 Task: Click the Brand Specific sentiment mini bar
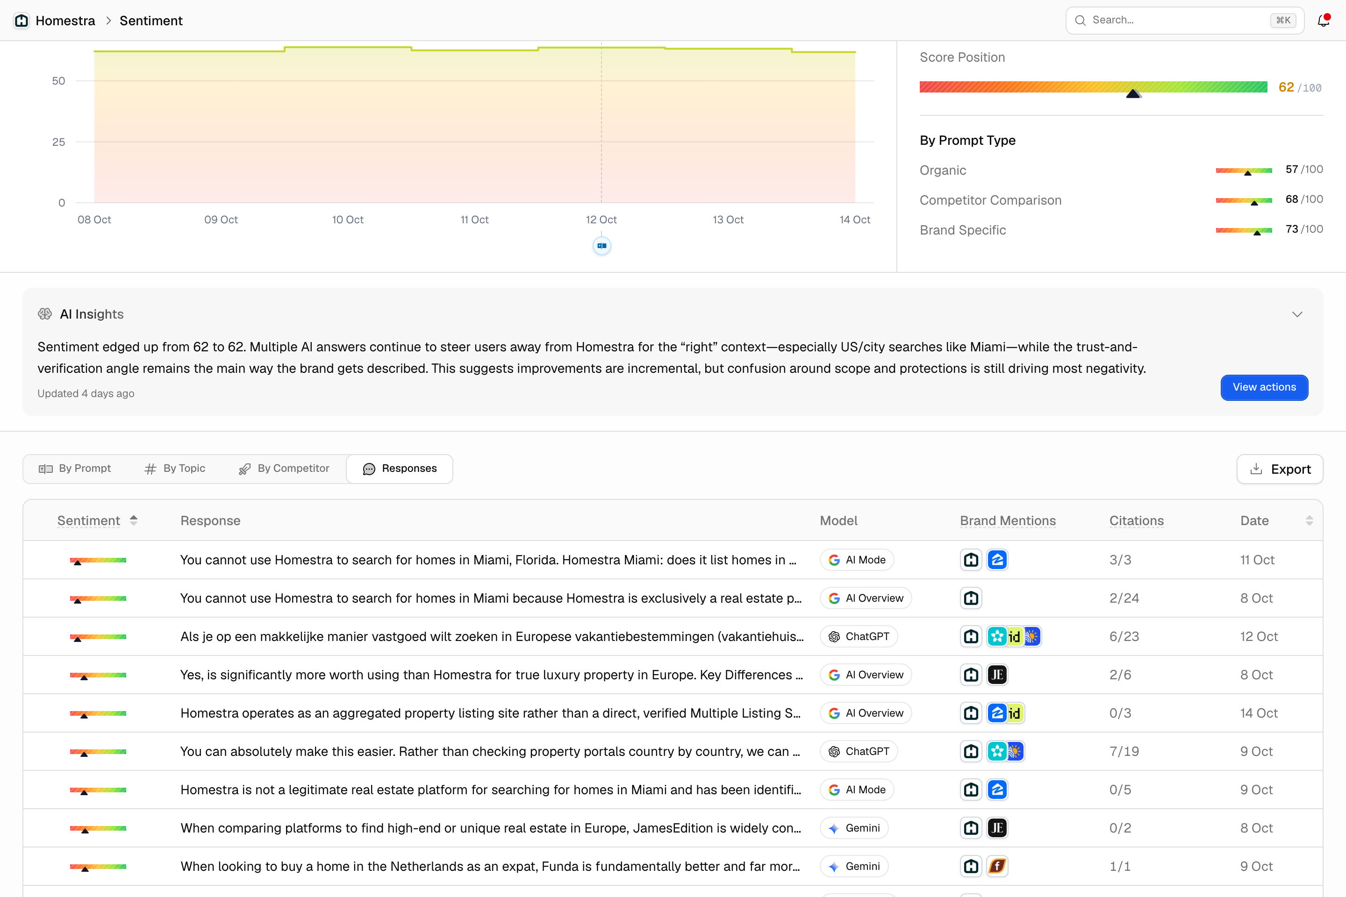point(1244,230)
